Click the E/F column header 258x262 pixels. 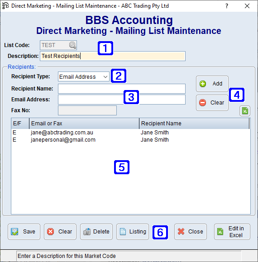pos(20,124)
